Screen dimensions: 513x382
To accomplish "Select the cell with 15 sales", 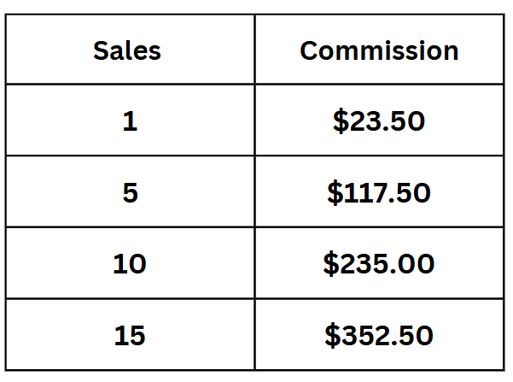I will click(130, 335).
